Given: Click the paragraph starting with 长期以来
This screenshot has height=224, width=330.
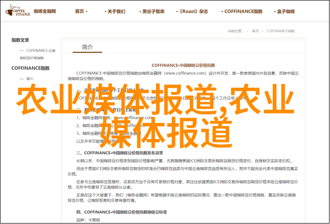Looking at the screenshot, I should [x=184, y=161].
